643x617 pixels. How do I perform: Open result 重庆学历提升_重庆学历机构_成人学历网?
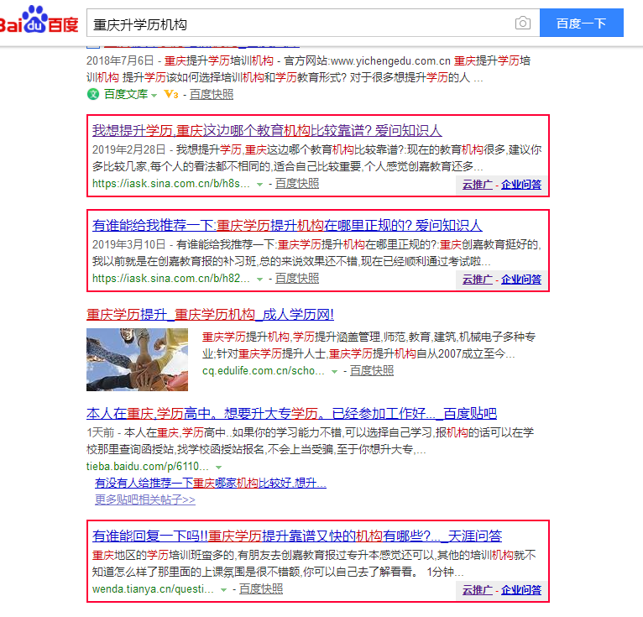(210, 315)
